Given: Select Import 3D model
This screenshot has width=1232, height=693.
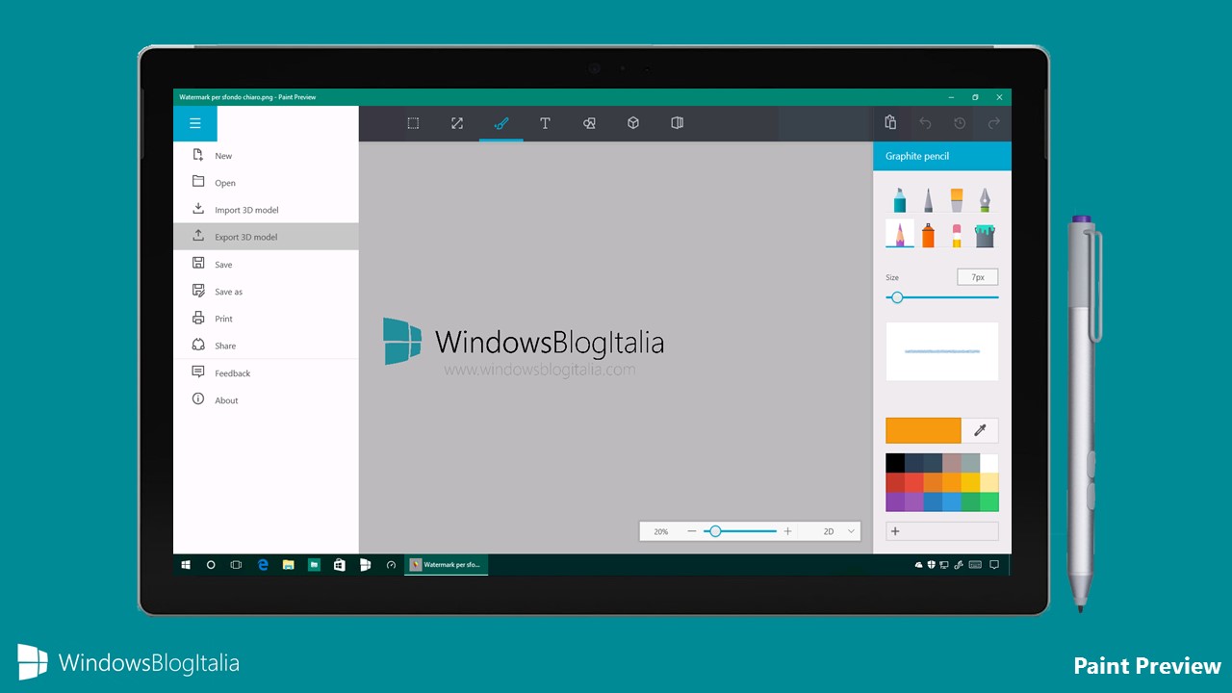Looking at the screenshot, I should pyautogui.click(x=266, y=209).
